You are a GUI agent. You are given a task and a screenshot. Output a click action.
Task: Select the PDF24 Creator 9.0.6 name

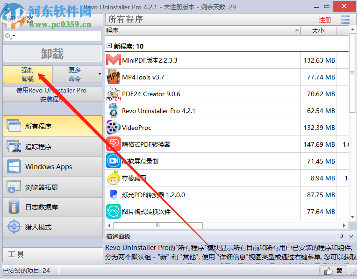[151, 94]
